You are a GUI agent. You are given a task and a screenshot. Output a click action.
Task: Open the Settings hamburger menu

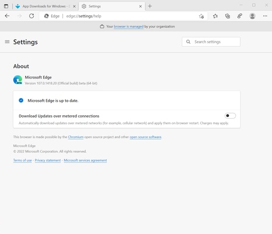pyautogui.click(x=7, y=42)
